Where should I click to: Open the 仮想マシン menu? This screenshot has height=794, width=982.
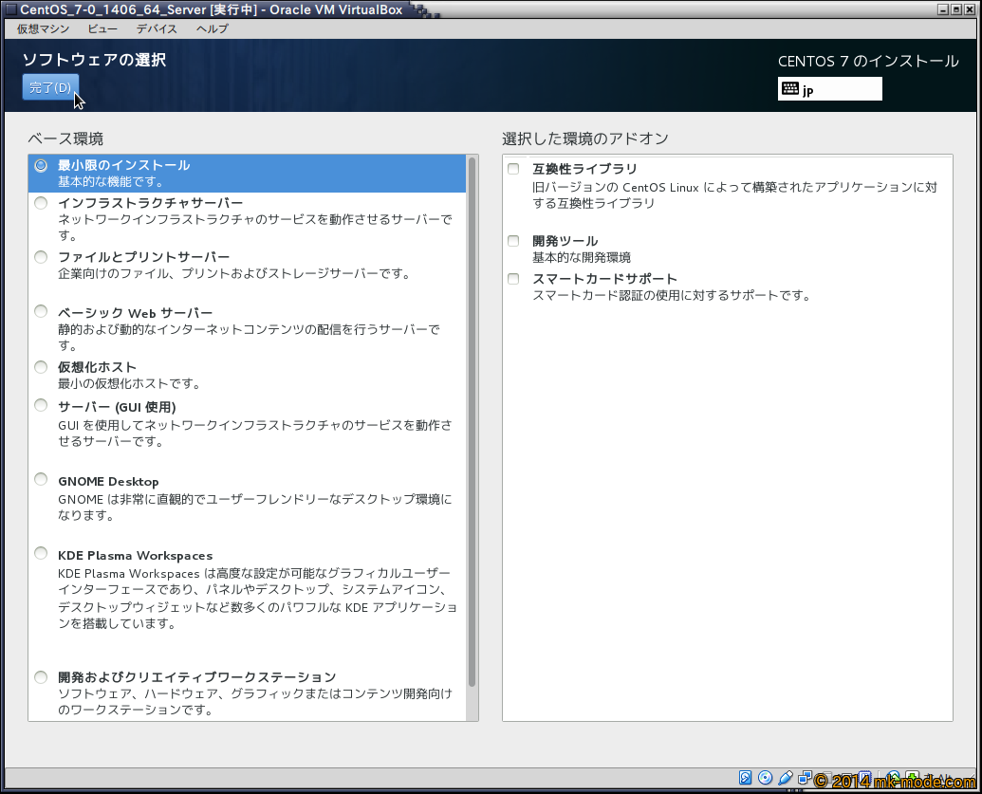(43, 28)
